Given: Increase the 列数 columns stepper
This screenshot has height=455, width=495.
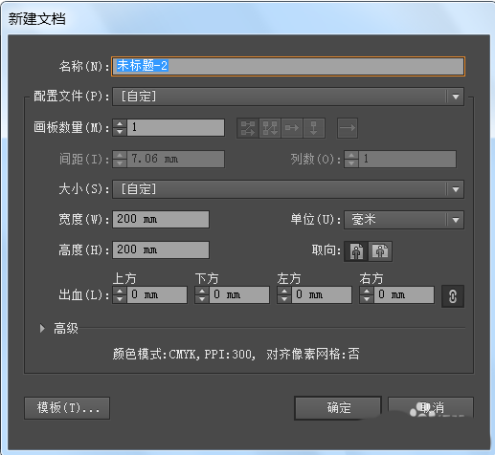Looking at the screenshot, I should 351,155.
